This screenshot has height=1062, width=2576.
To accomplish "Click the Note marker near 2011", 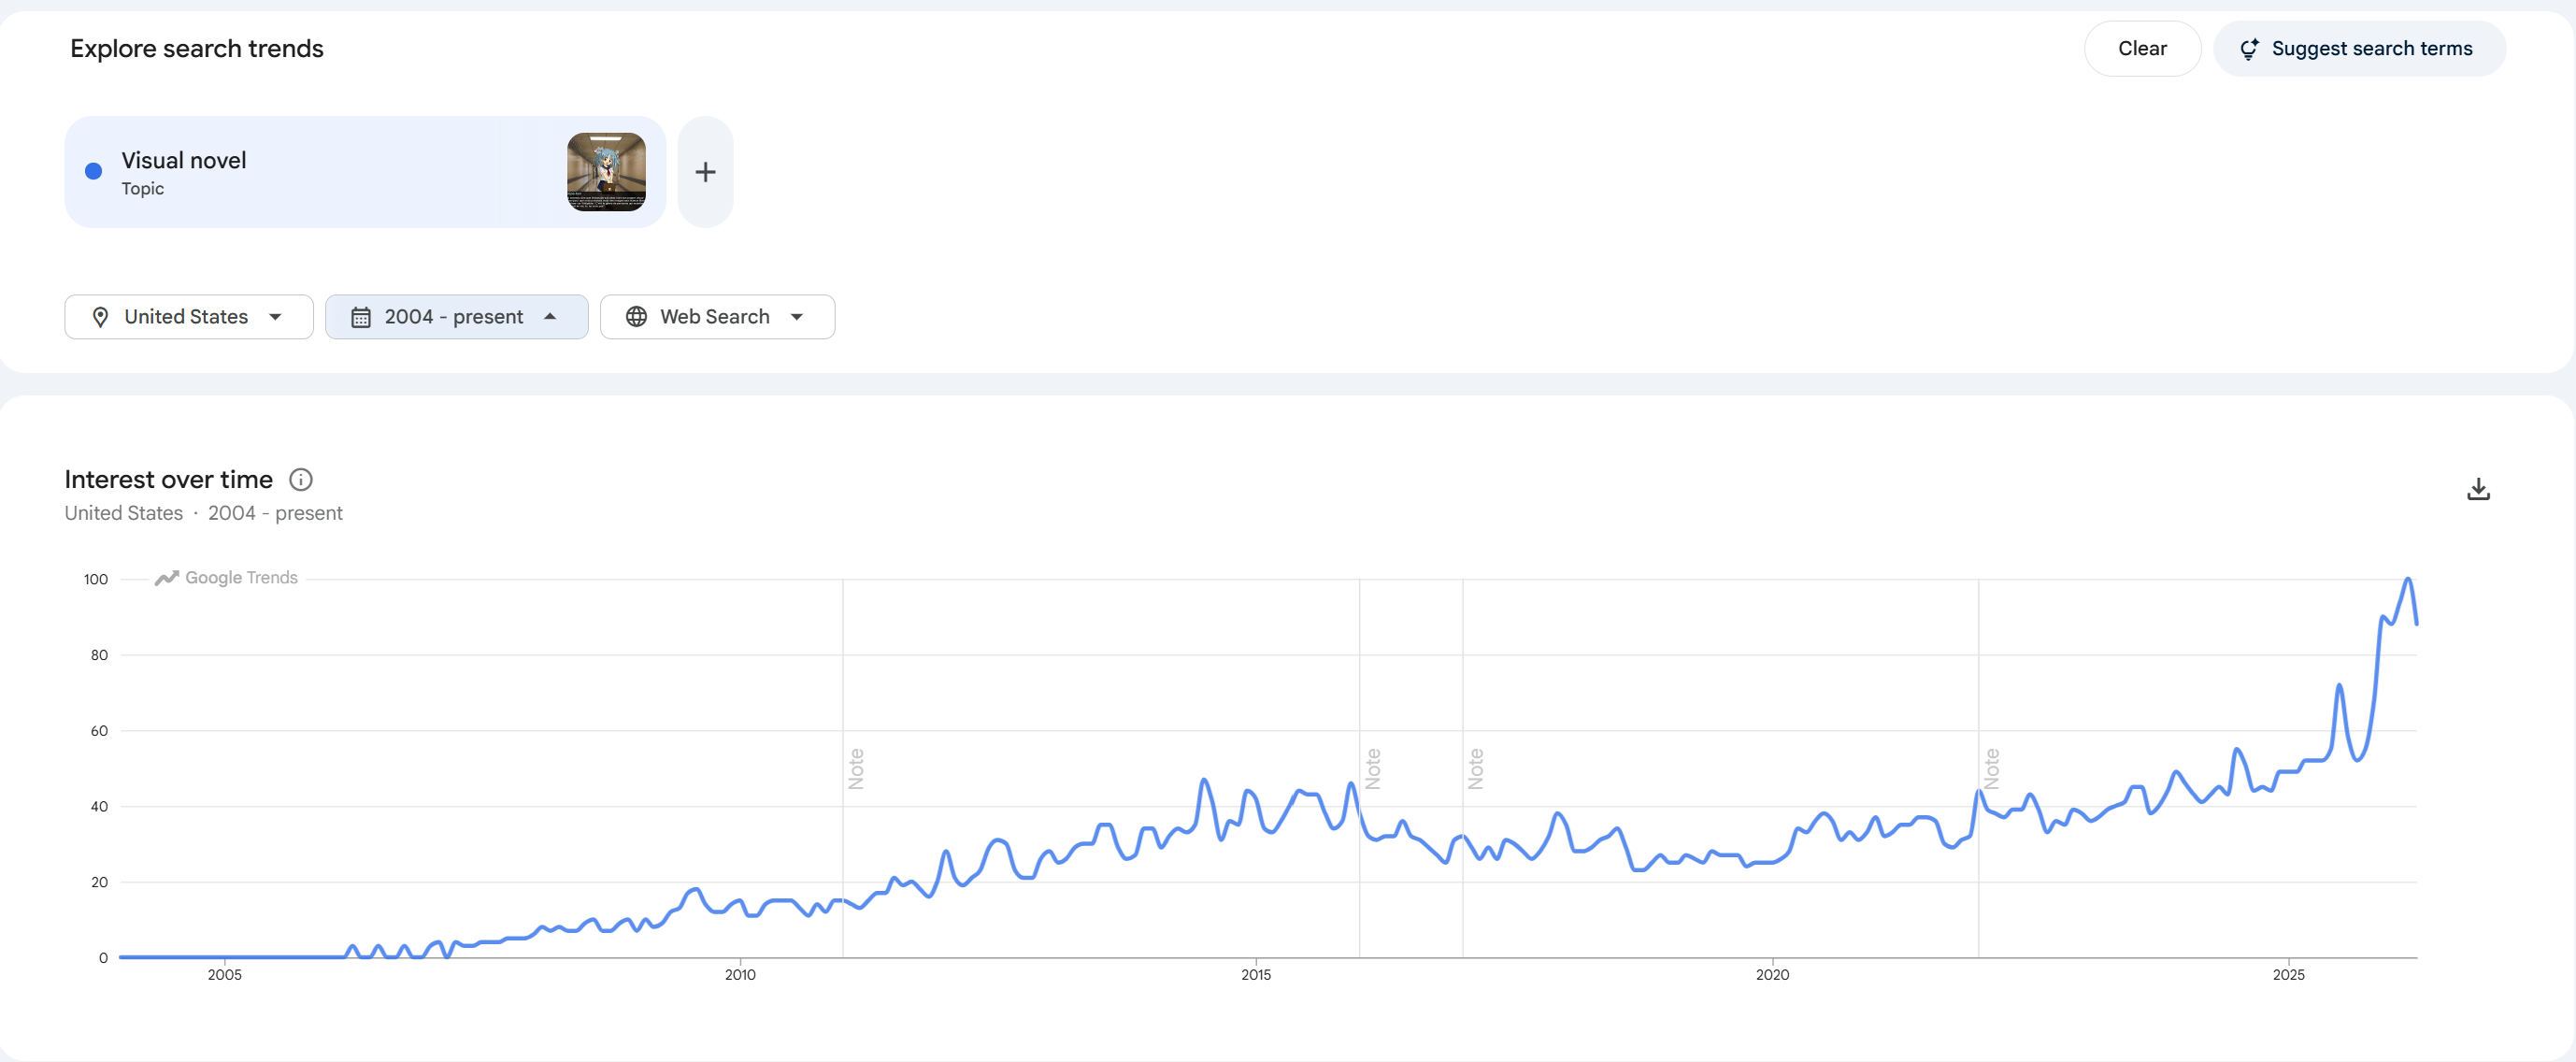I will (856, 768).
